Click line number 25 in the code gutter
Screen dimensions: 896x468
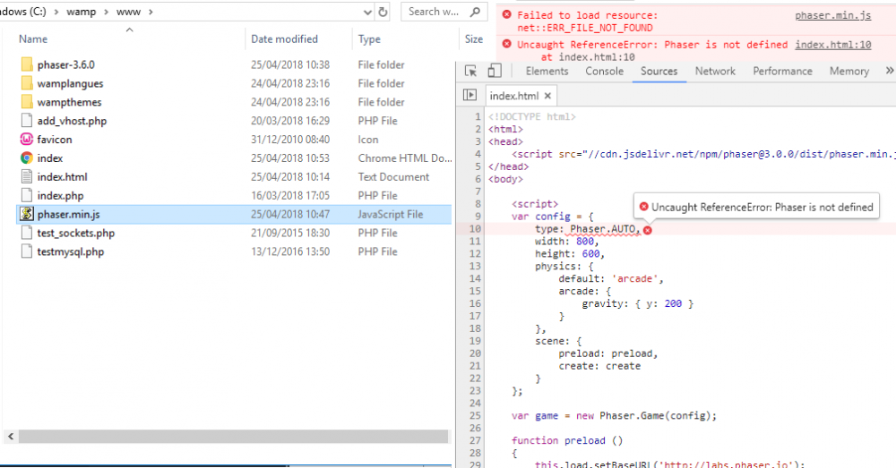pyautogui.click(x=475, y=415)
